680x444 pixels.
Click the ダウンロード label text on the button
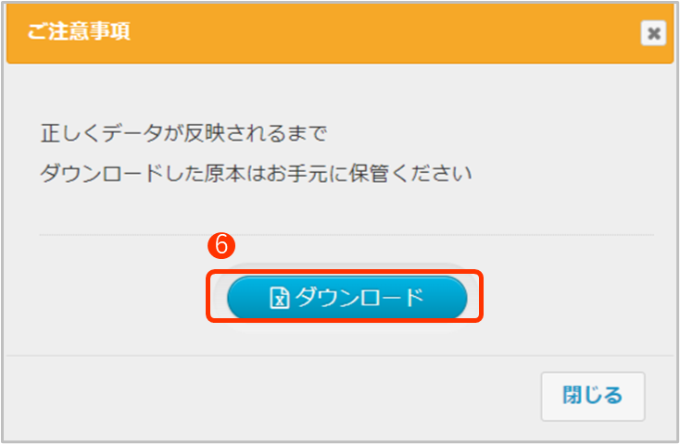point(359,297)
